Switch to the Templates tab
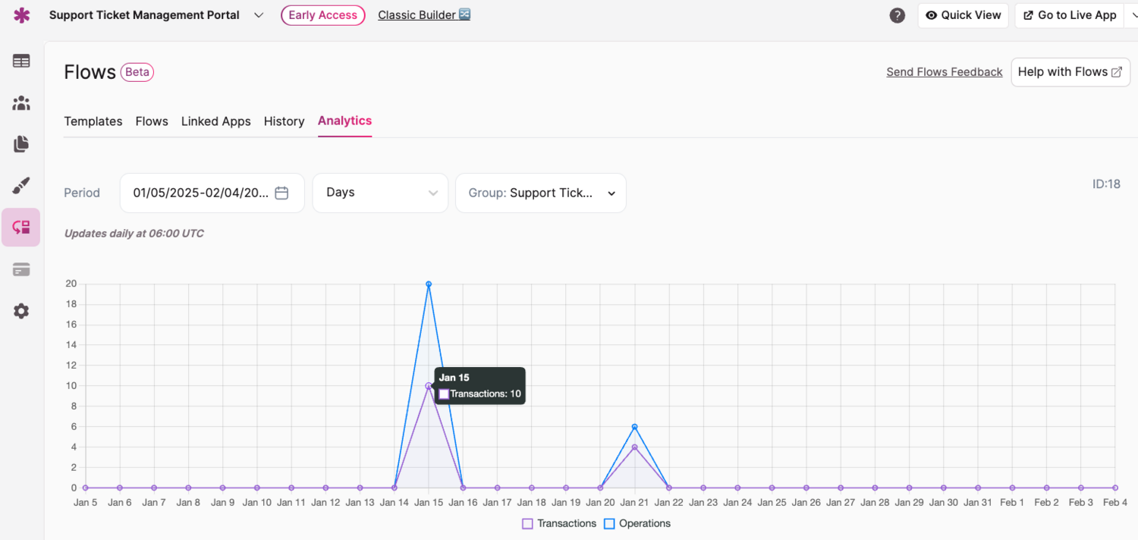 (x=93, y=121)
